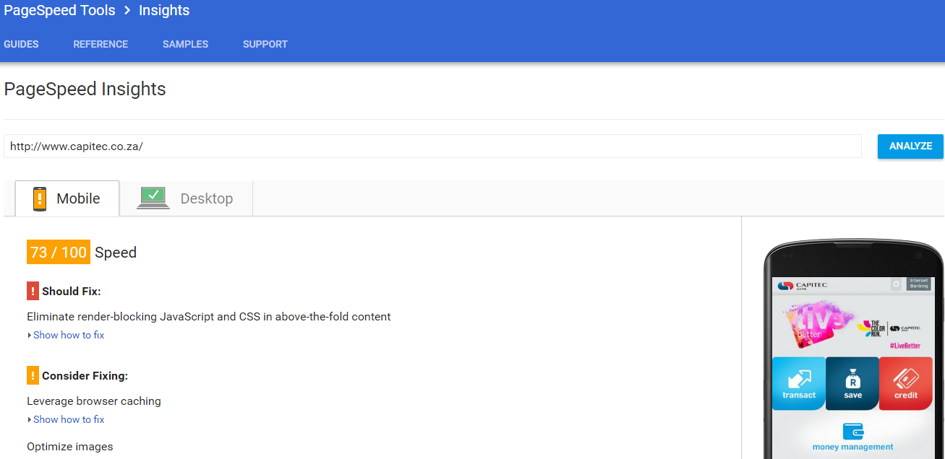945x459 pixels.
Task: Click the Internet Banking button in preview
Action: [918, 284]
